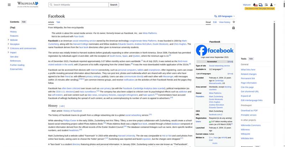Open the View history tab
Image resolution: width=285 pixels, height=147 pixels.
[224, 22]
